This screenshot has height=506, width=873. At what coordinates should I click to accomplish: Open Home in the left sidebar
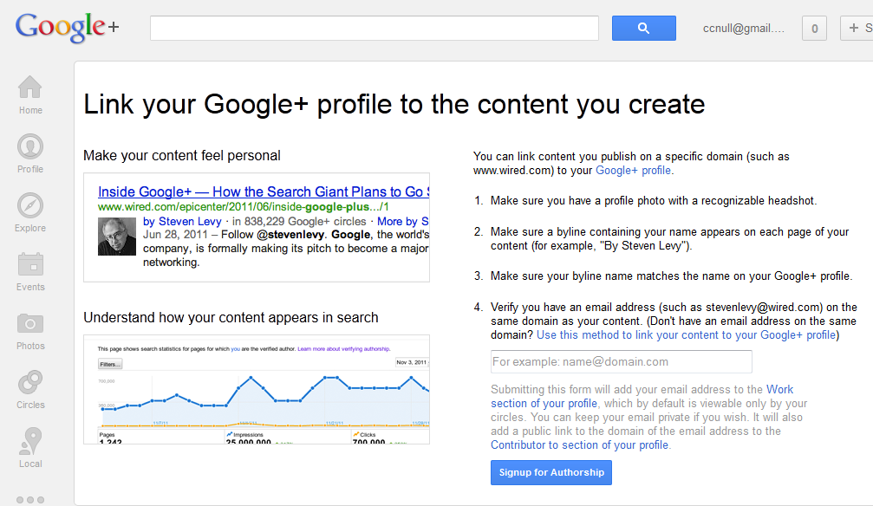pyautogui.click(x=30, y=94)
